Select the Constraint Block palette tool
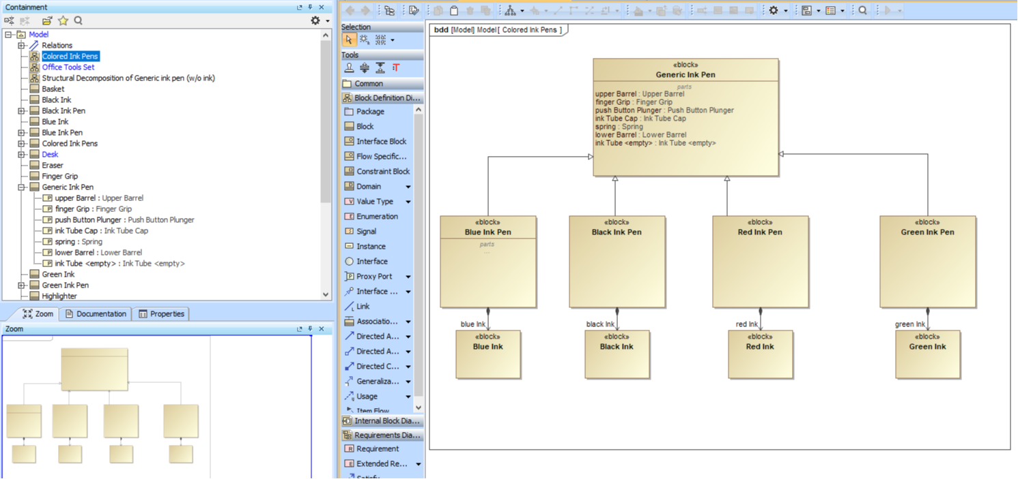 click(x=382, y=172)
